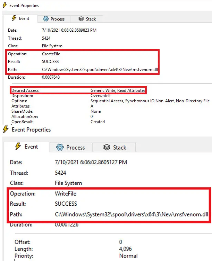Click File System class in upper window

click(52, 46)
